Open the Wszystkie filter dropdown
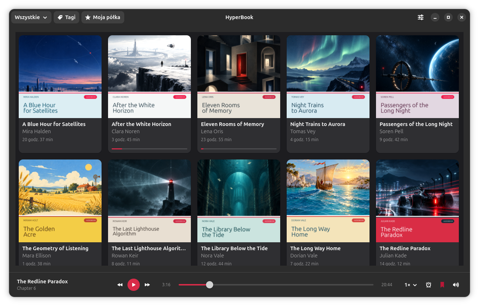The width and height of the screenshot is (479, 306). 31,17
